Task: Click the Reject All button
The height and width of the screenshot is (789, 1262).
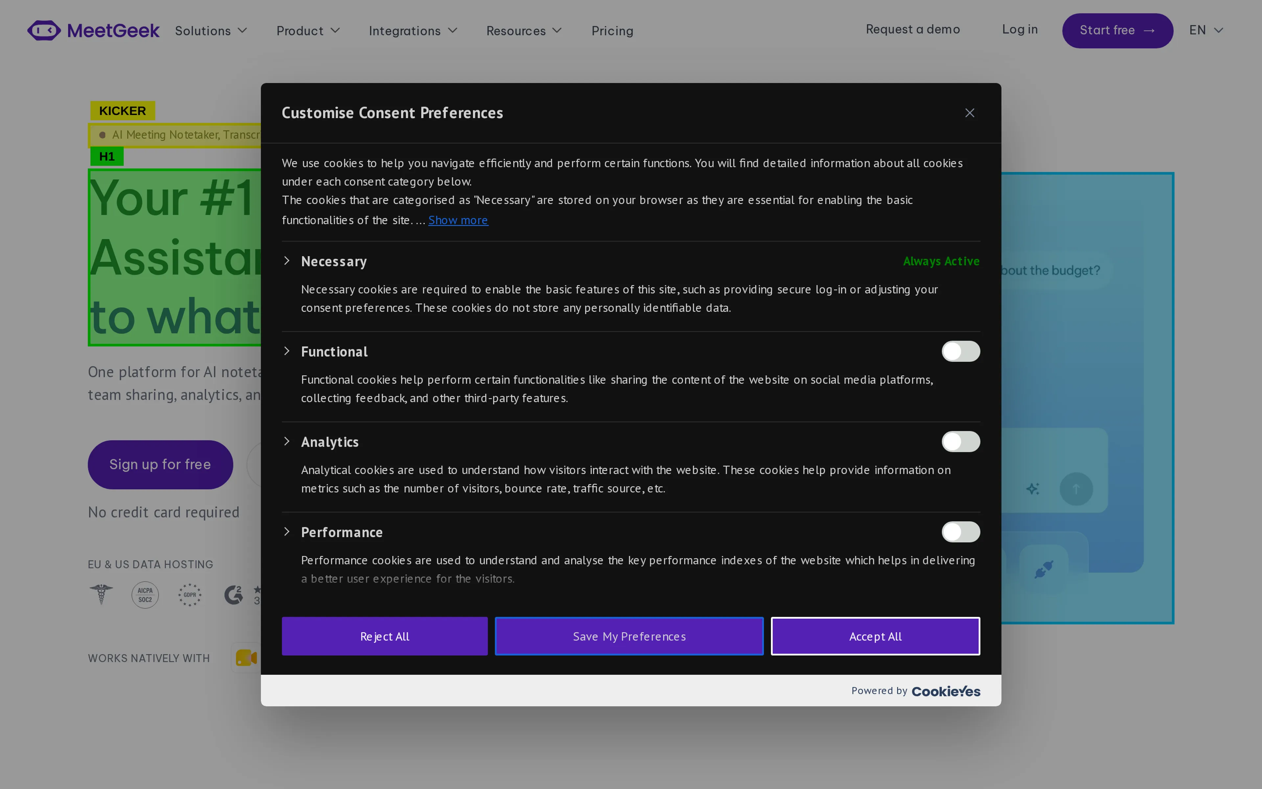Action: point(385,636)
